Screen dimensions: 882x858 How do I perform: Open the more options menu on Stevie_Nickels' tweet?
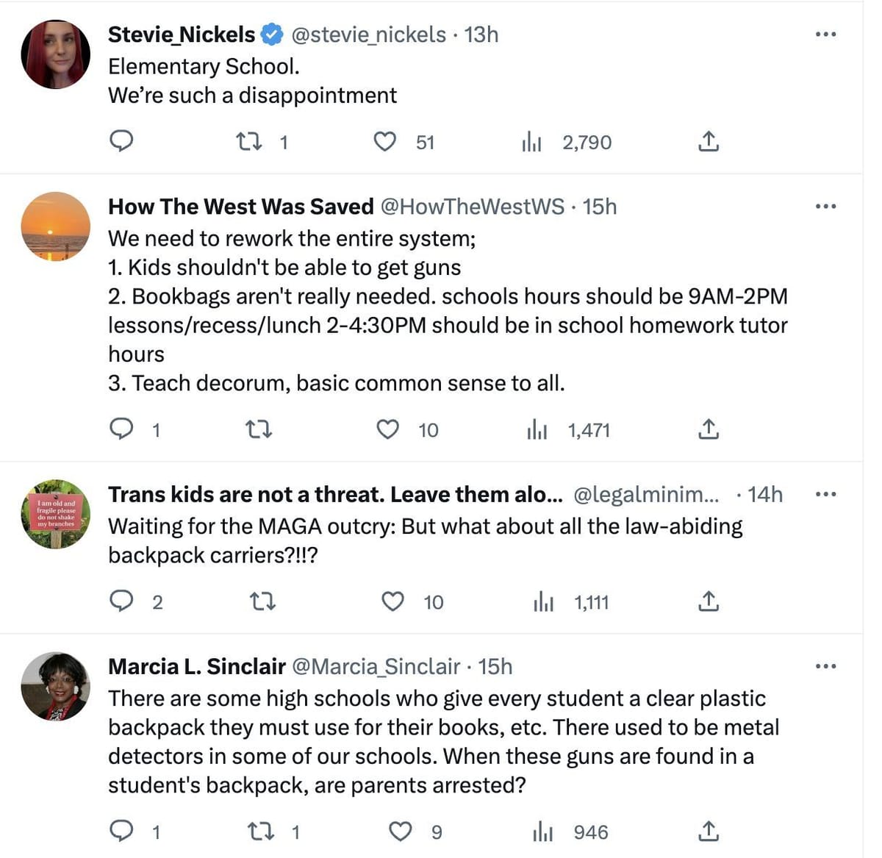coord(825,33)
